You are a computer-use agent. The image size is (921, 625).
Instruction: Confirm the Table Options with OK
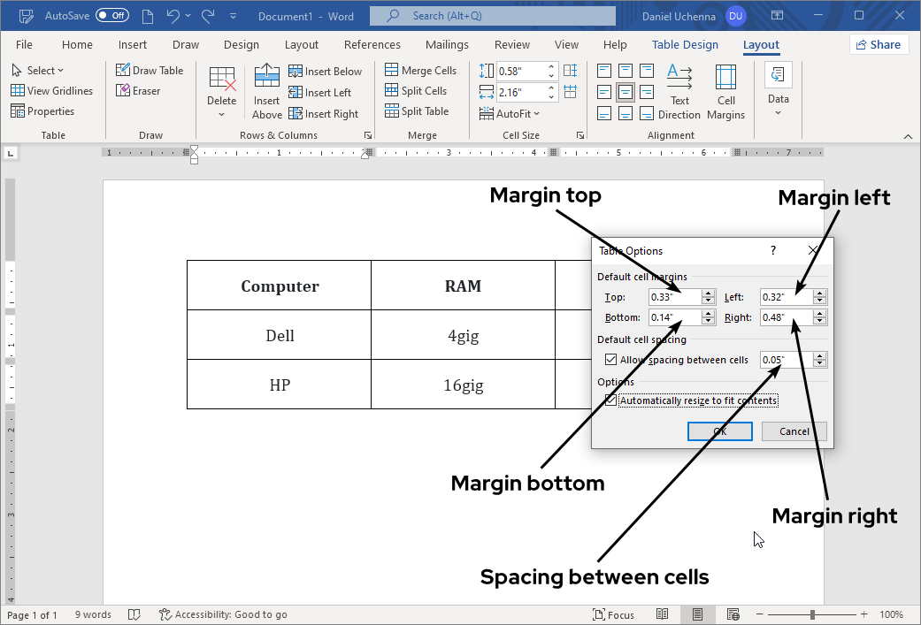(x=719, y=431)
